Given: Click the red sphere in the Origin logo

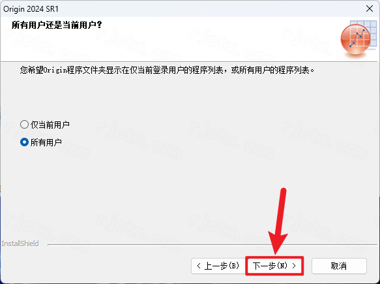Looking at the screenshot, I should click(x=355, y=39).
